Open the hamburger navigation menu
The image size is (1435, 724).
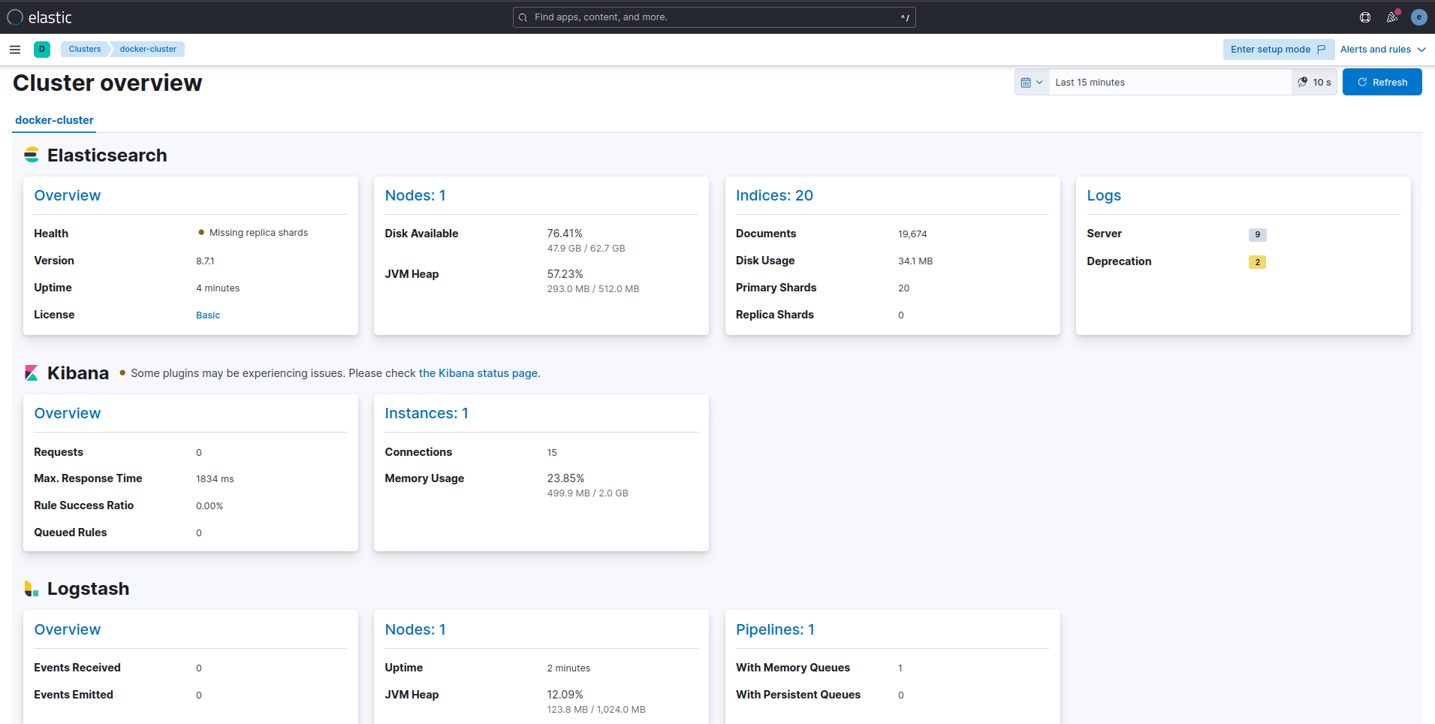15,50
